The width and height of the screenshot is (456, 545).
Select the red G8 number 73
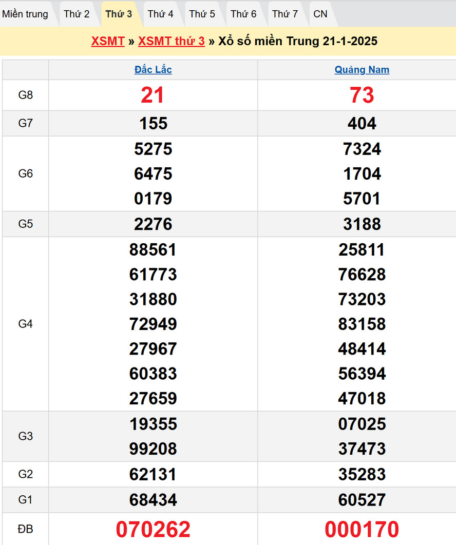tap(362, 95)
